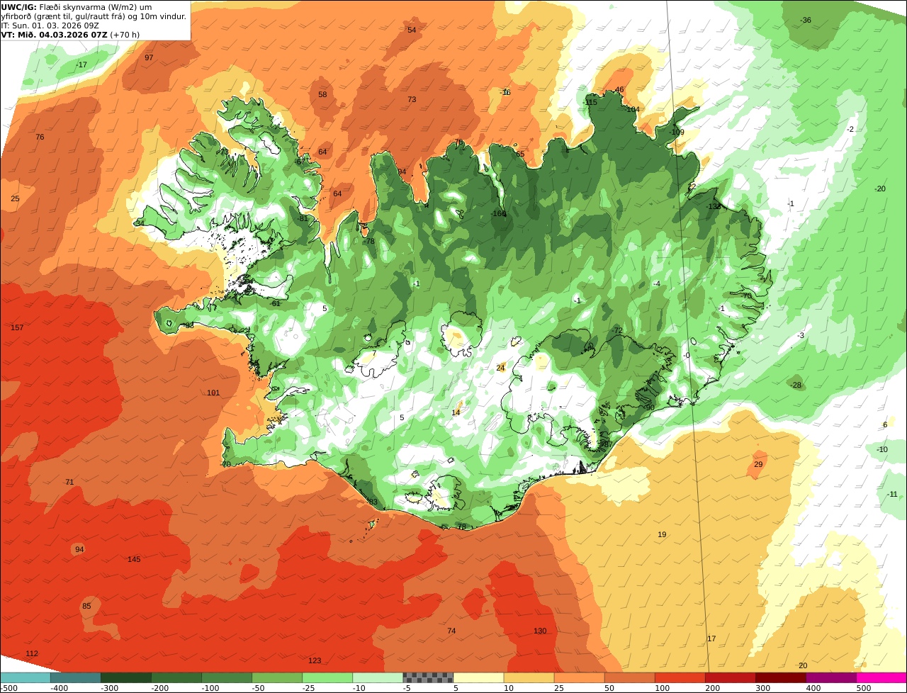Click the map value '54' at the top
This screenshot has width=907, height=693.
point(412,30)
